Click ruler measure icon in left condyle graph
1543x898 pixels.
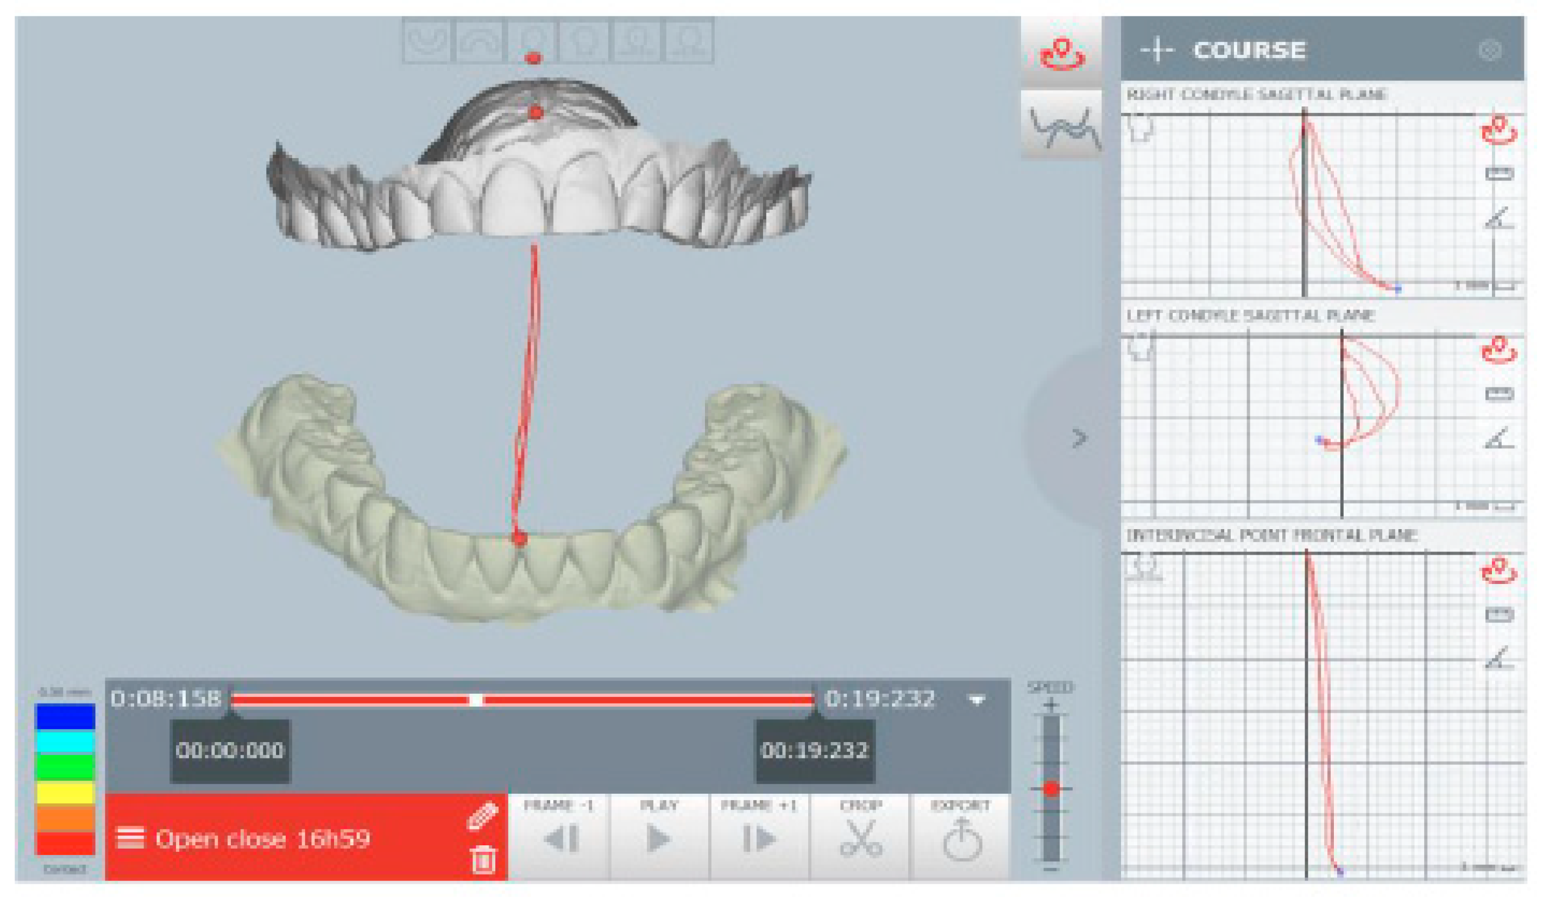[x=1499, y=394]
